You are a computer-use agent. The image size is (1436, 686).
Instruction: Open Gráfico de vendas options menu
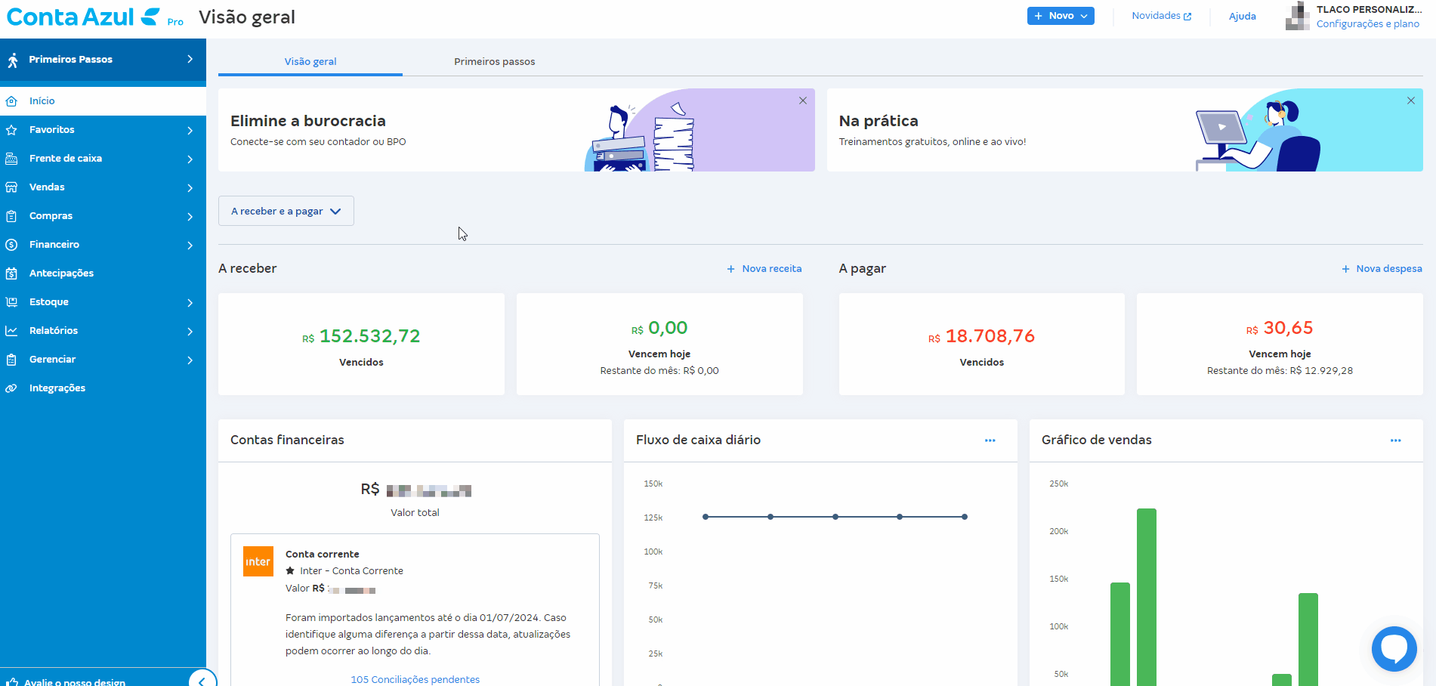pos(1395,440)
